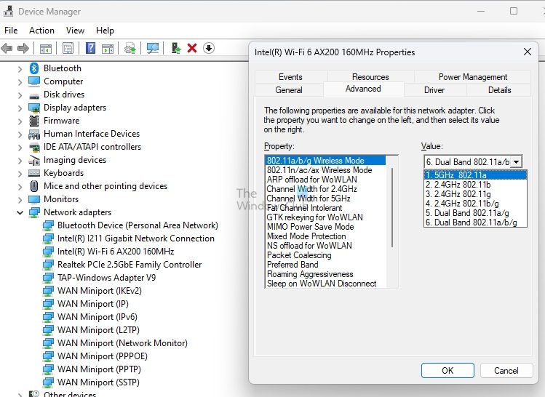Click the Cancel button
The height and width of the screenshot is (397, 545).
pyautogui.click(x=506, y=371)
